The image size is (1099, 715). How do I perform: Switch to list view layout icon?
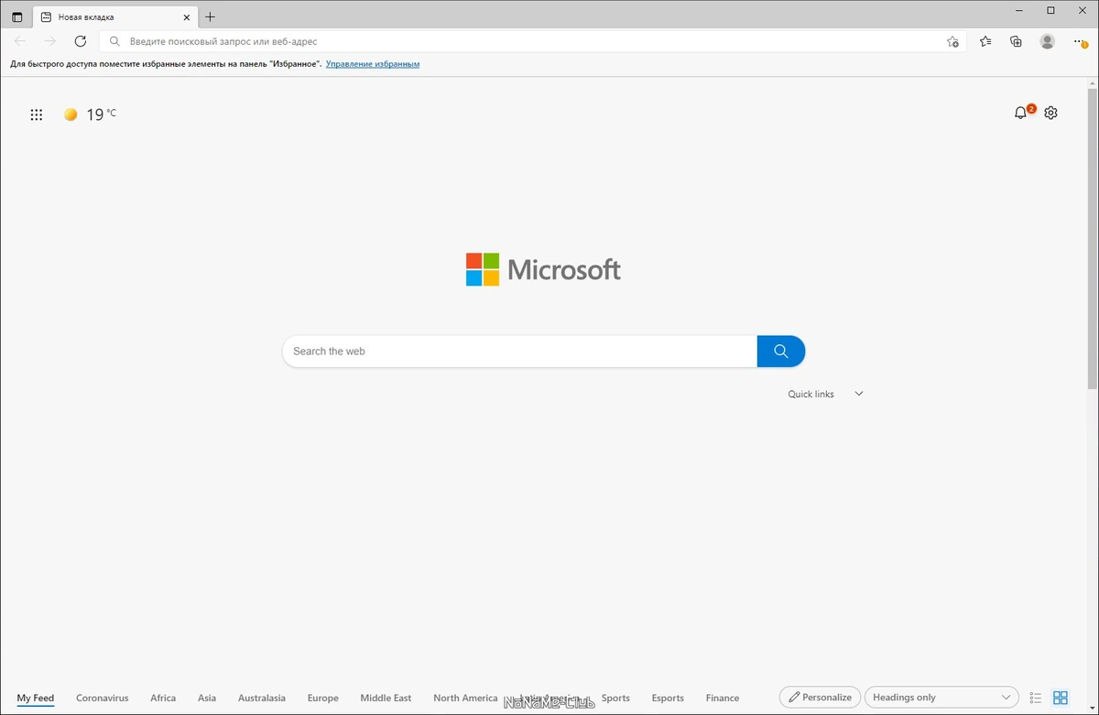tap(1036, 698)
